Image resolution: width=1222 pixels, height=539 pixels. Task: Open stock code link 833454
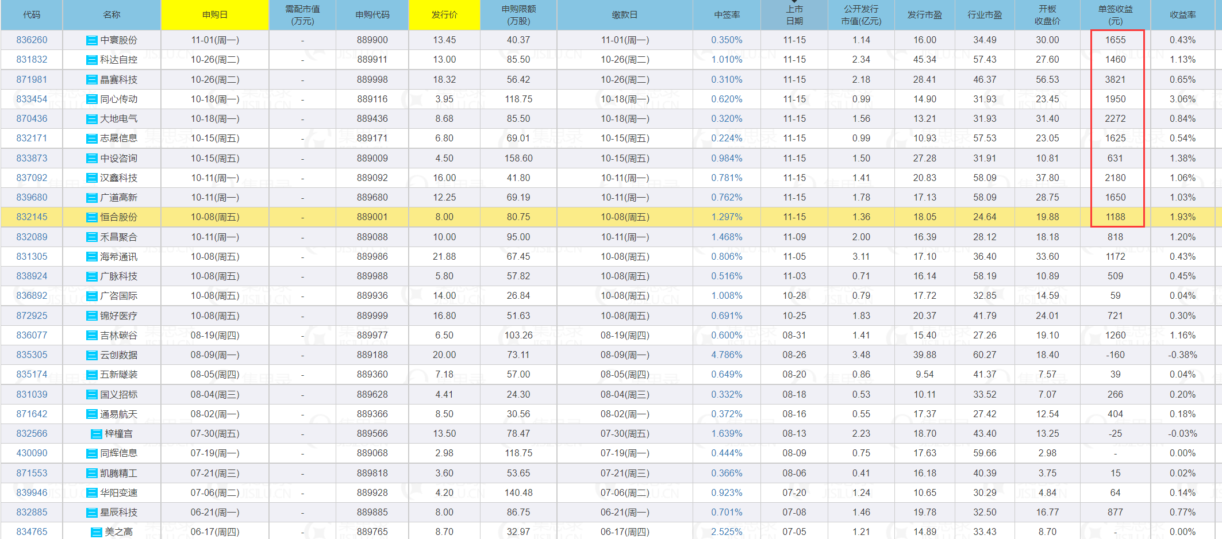click(x=32, y=99)
